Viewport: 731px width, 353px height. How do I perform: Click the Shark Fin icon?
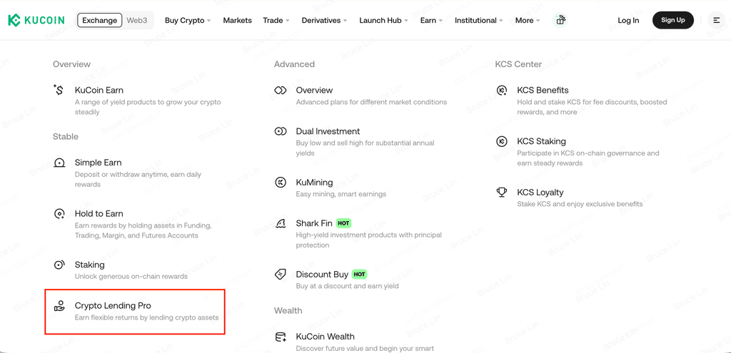(280, 223)
